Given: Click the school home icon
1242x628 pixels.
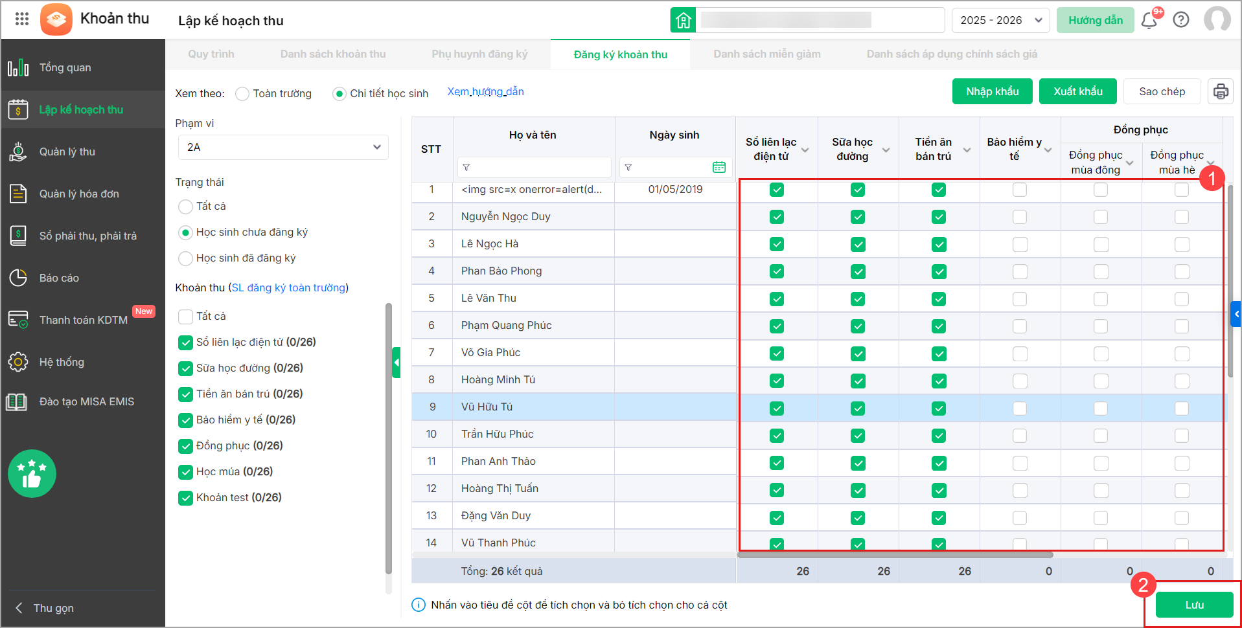Looking at the screenshot, I should [683, 20].
